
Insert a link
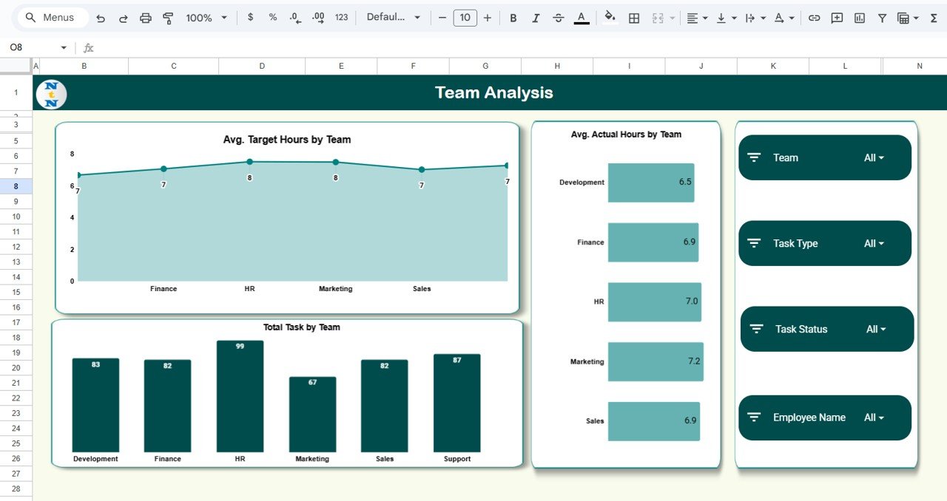coord(814,17)
